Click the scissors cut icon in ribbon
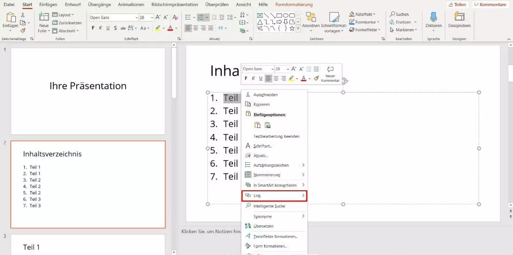The height and width of the screenshot is (255, 513). [x=23, y=15]
